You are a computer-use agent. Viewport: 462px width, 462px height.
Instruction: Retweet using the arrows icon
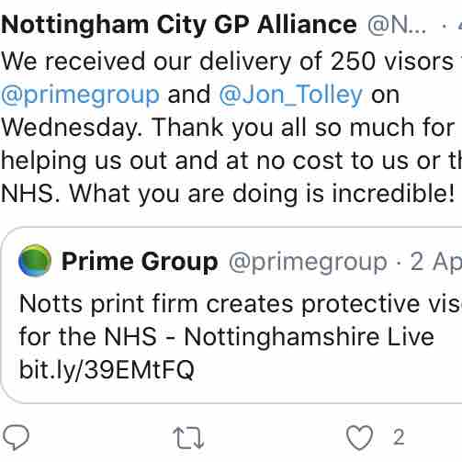tap(188, 438)
